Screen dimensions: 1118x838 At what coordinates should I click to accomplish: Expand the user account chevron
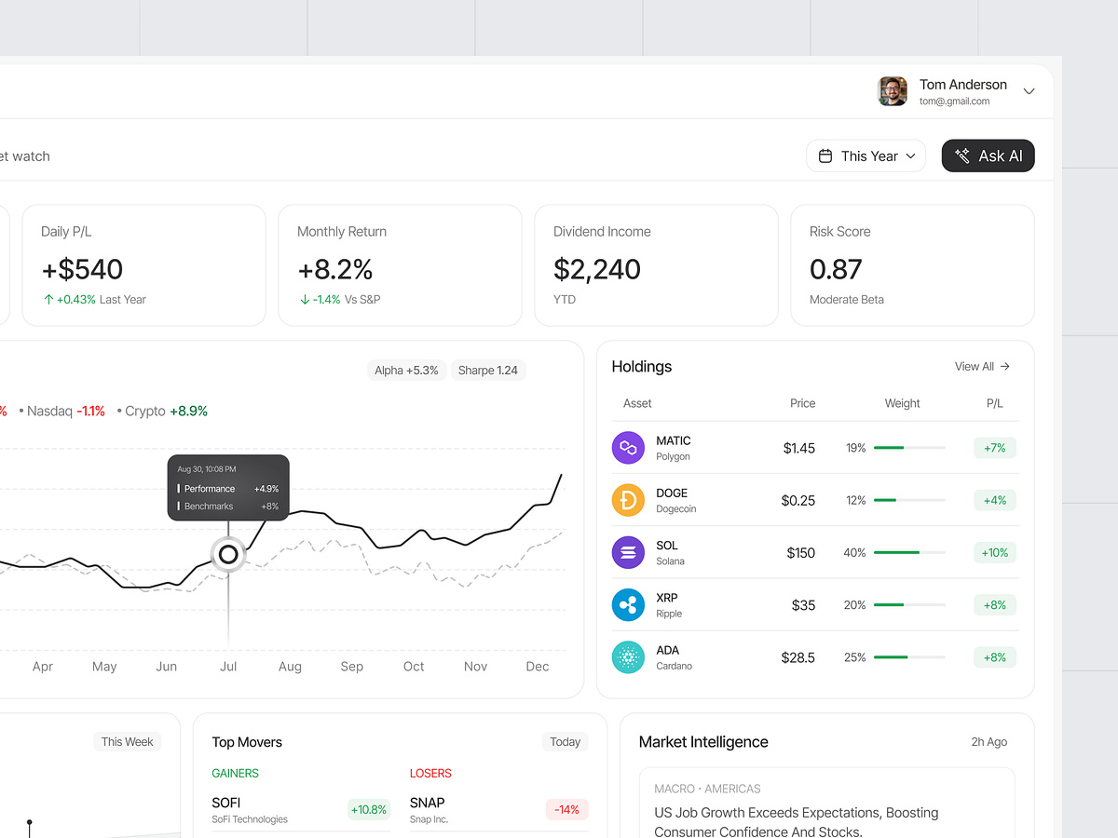(1029, 91)
